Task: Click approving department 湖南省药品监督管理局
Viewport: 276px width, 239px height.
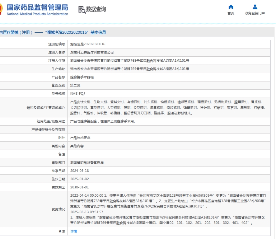Action: [x=87, y=163]
